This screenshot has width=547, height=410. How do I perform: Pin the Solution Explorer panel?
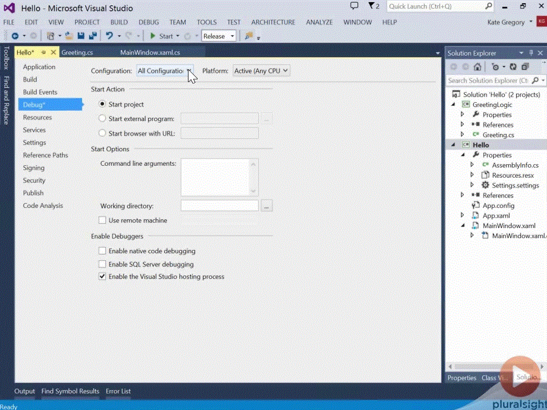click(531, 53)
